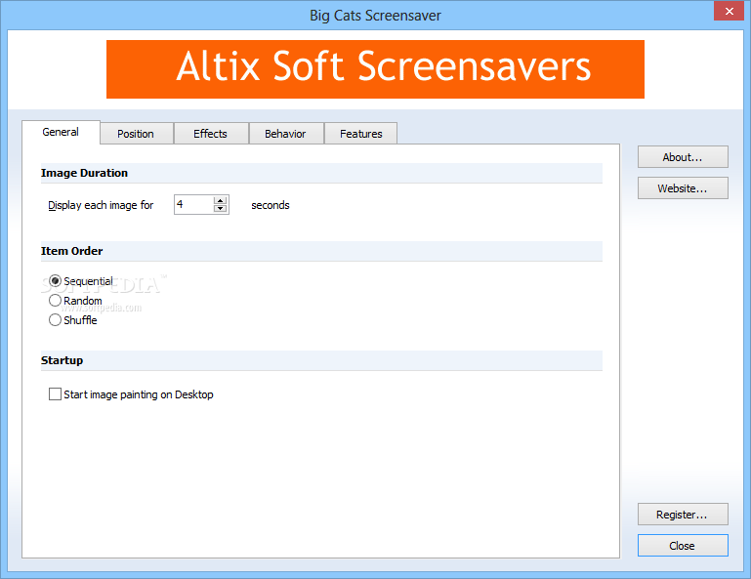Decrease image duration with down arrow
The height and width of the screenshot is (579, 751).
coord(221,208)
